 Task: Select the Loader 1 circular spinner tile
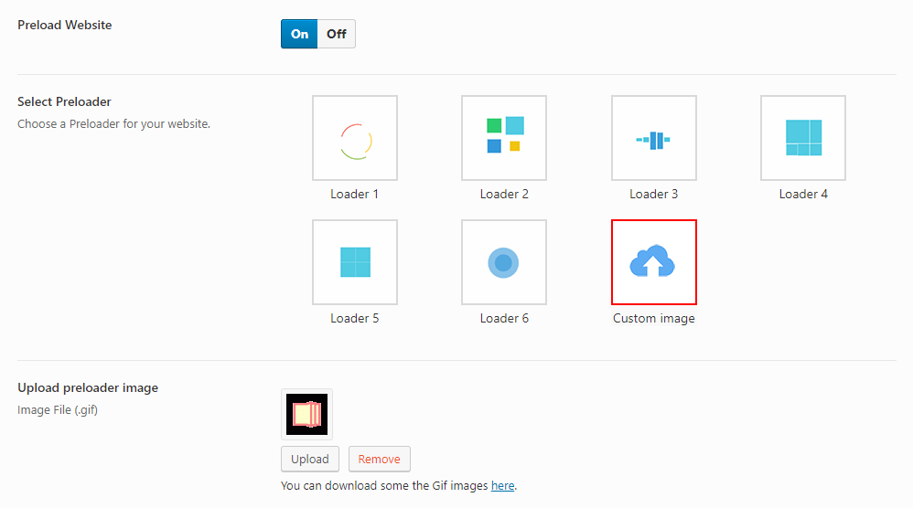(x=355, y=138)
